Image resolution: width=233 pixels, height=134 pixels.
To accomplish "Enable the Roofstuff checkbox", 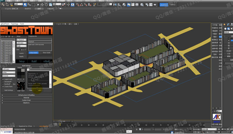I will [3, 84].
